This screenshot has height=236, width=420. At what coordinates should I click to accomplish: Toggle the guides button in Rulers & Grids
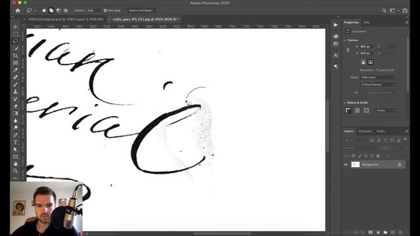pyautogui.click(x=366, y=110)
